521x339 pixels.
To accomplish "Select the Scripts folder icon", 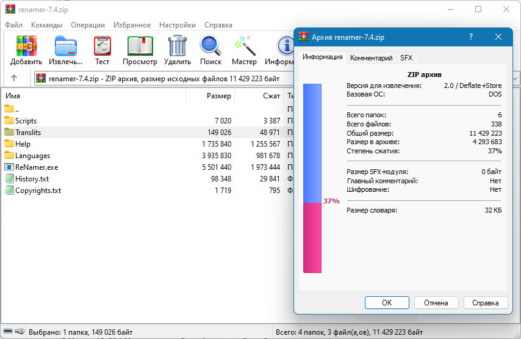I will (x=9, y=120).
